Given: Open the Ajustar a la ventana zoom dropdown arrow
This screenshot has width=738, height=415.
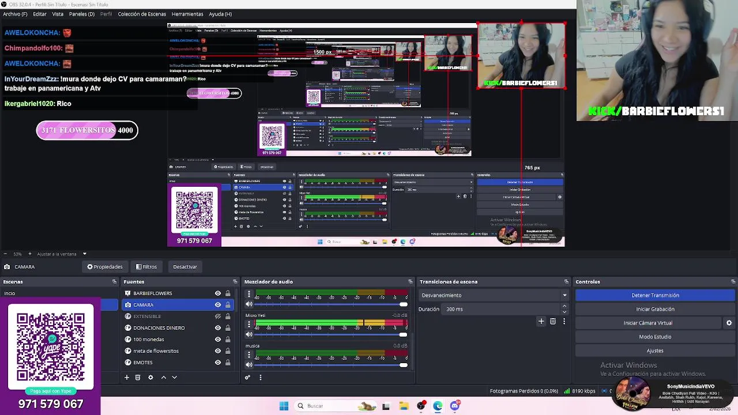Looking at the screenshot, I should pos(84,254).
